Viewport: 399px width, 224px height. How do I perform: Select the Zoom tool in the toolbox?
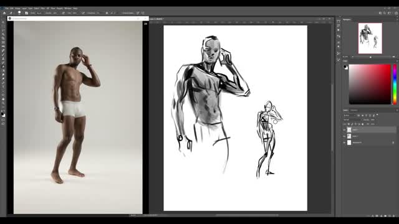tap(3, 103)
